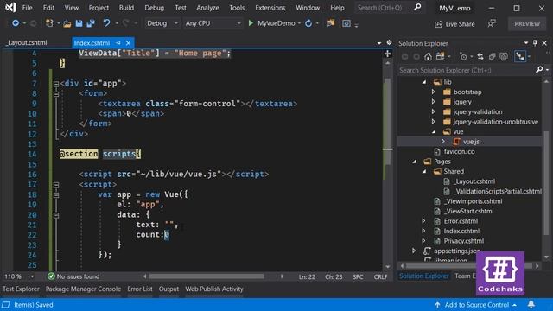Click the Navigate Forward arrow icon
553x311 pixels.
(x=33, y=23)
